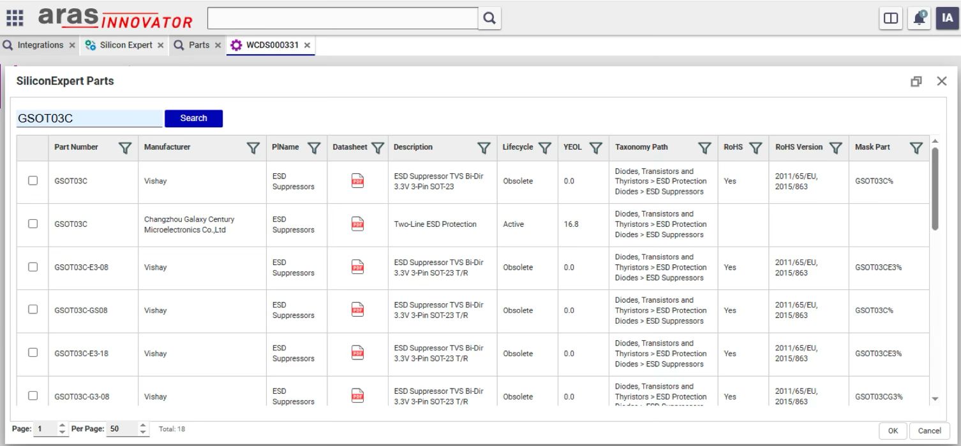Open the datasheet PDF for Changzhou Galaxy GSOT03C
Viewport: 961px width, 446px height.
[x=358, y=224]
